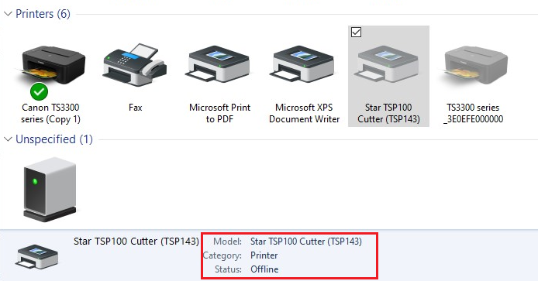Select the Microsoft Print to PDF icon
This screenshot has height=281, width=538.
click(219, 64)
